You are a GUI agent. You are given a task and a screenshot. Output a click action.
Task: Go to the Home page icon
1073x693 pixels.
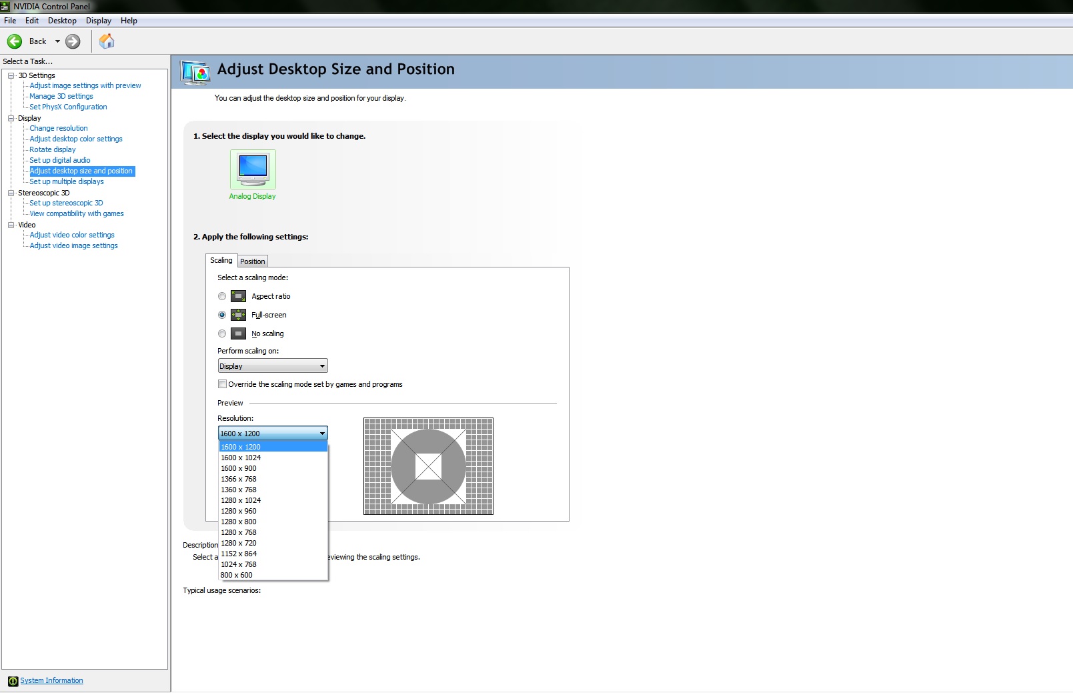[x=107, y=41]
